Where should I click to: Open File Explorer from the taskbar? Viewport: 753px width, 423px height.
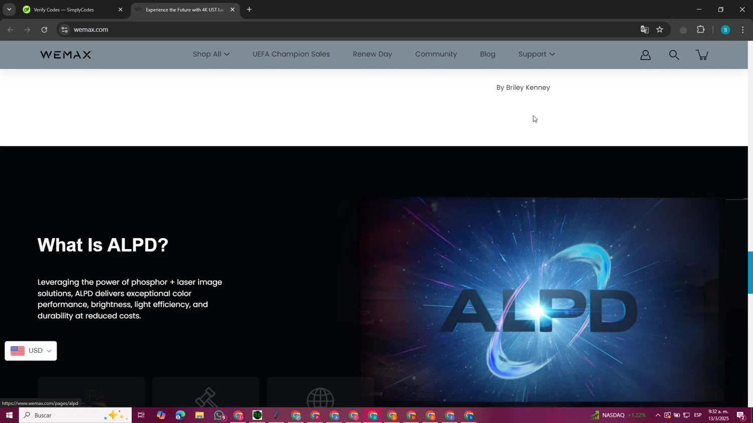[199, 415]
